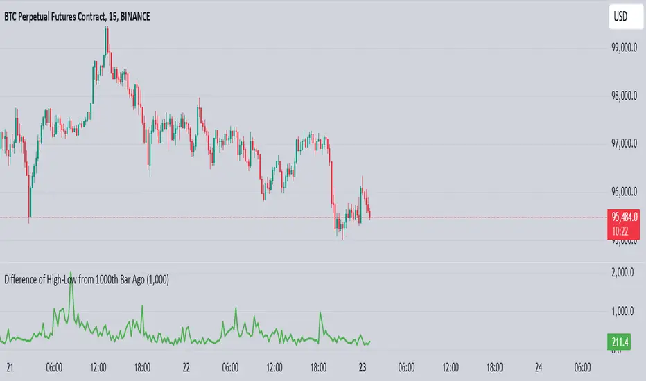The width and height of the screenshot is (646, 381).
Task: Click the red dotted current price line
Action: tap(485, 218)
